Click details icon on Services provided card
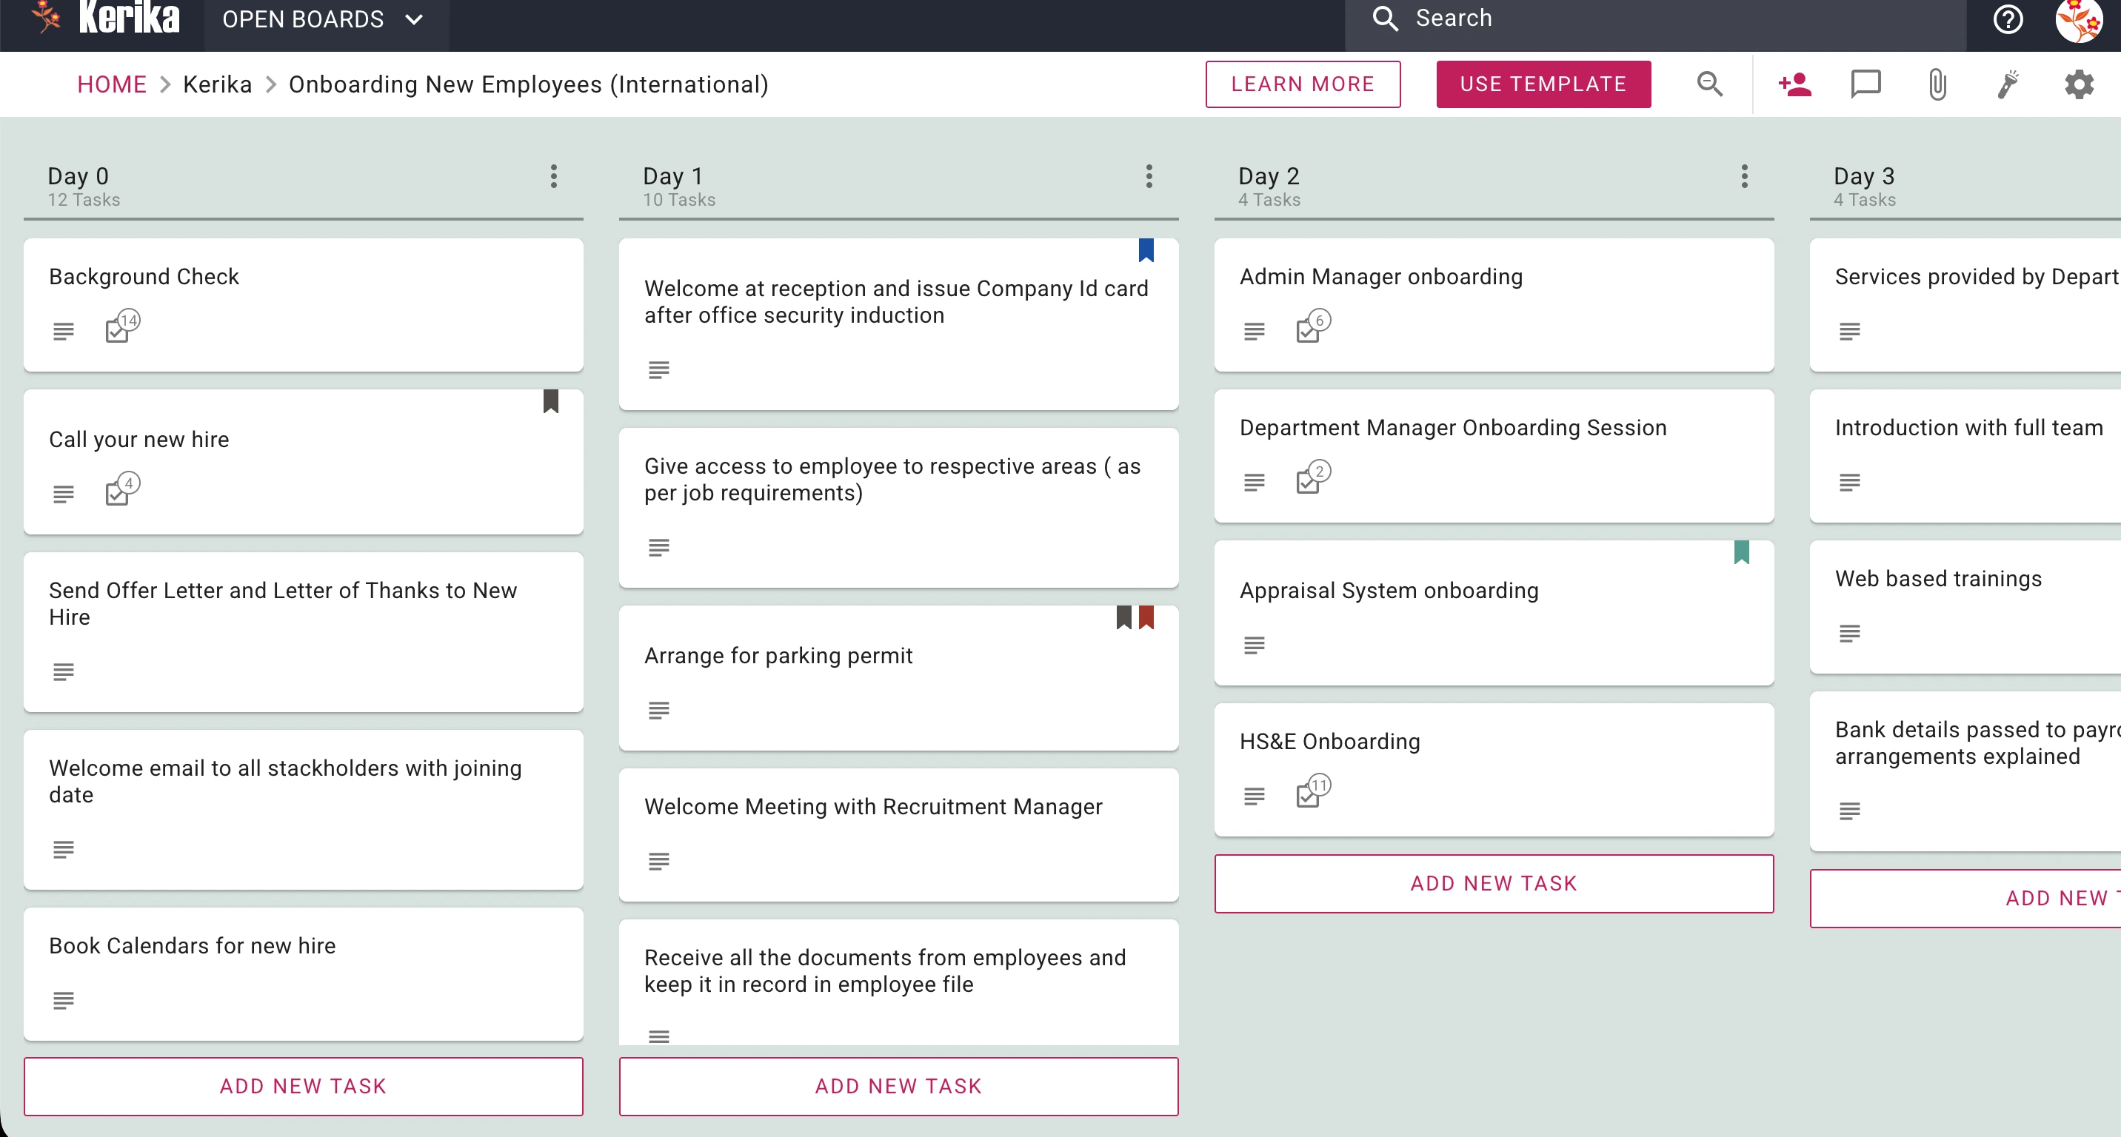This screenshot has width=2121, height=1137. (x=1849, y=331)
